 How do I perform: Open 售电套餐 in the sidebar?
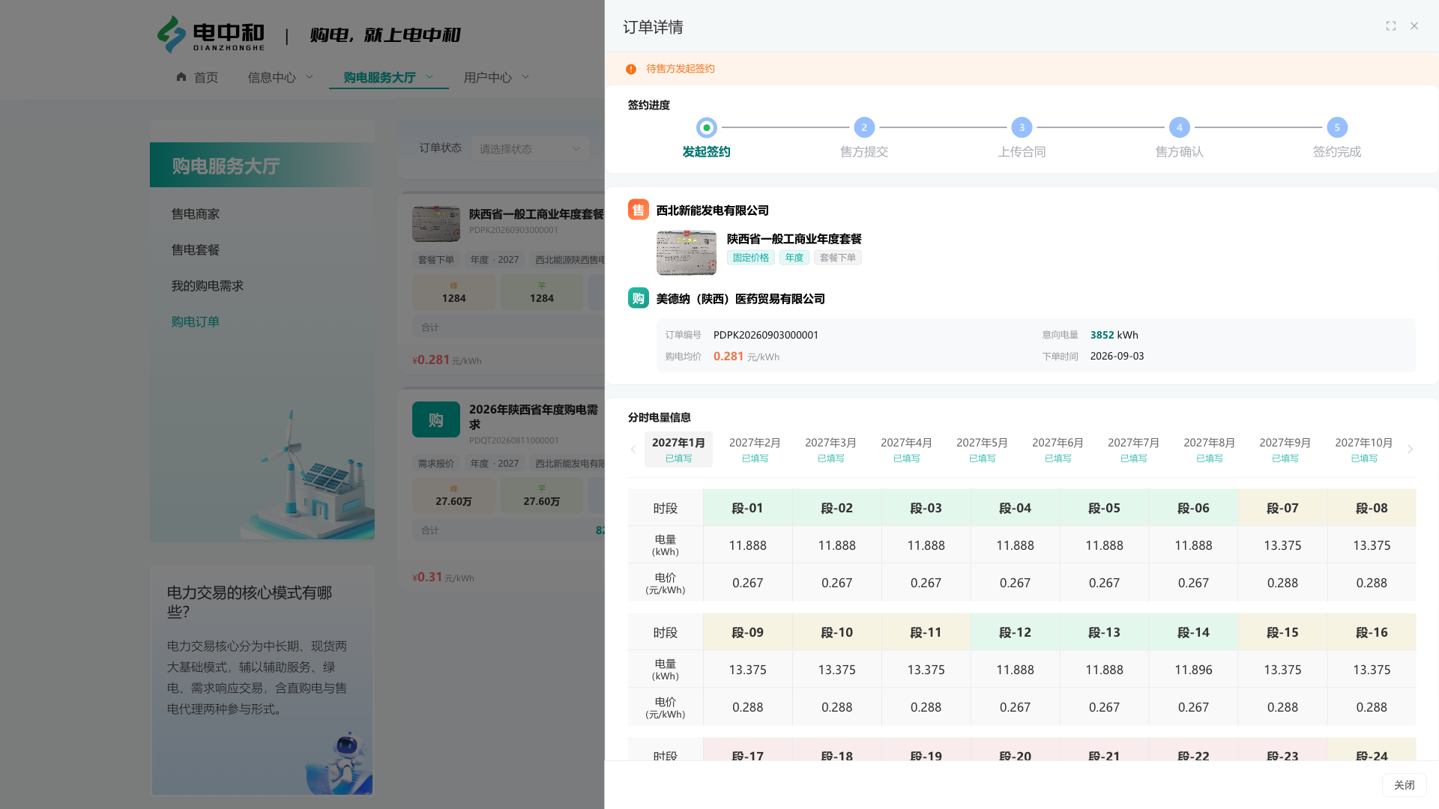(196, 250)
